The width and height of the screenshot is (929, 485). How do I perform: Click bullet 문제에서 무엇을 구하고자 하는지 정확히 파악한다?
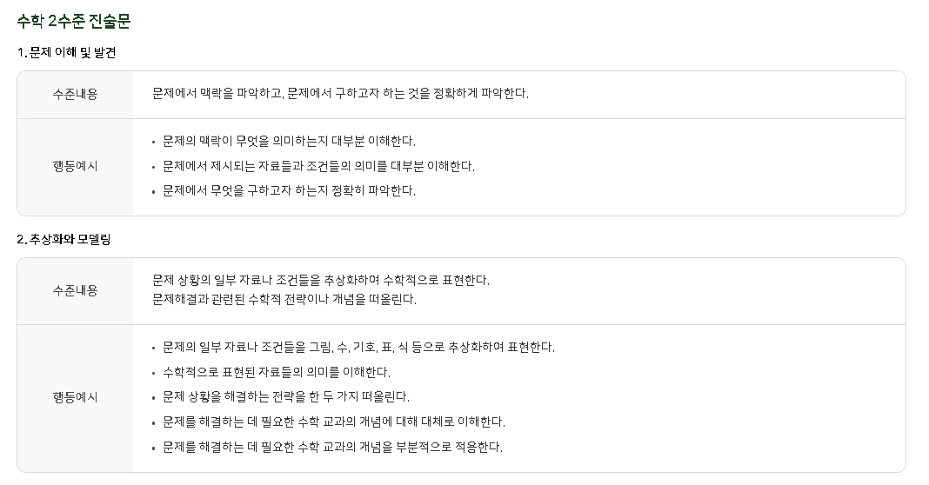coord(289,190)
